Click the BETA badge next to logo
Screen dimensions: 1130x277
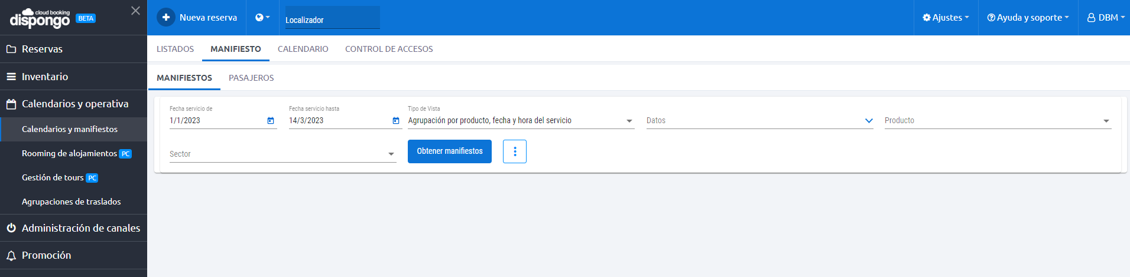click(86, 18)
